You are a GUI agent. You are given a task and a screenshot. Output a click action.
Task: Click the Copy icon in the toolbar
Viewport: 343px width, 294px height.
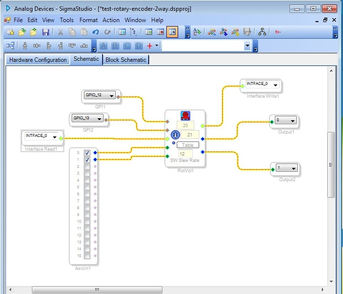click(x=72, y=32)
